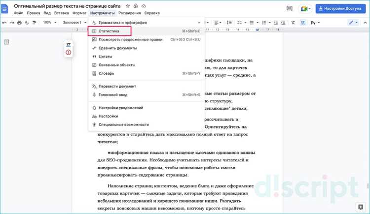Open Специальные возможности
Screen dimensions: 370x214
pyautogui.click(x=147, y=125)
